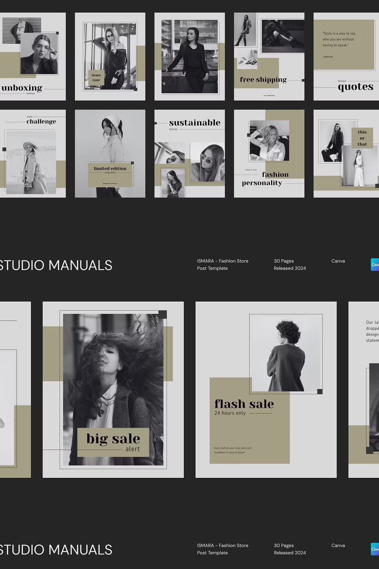Select the store tour template thumbnail

[x=110, y=57]
